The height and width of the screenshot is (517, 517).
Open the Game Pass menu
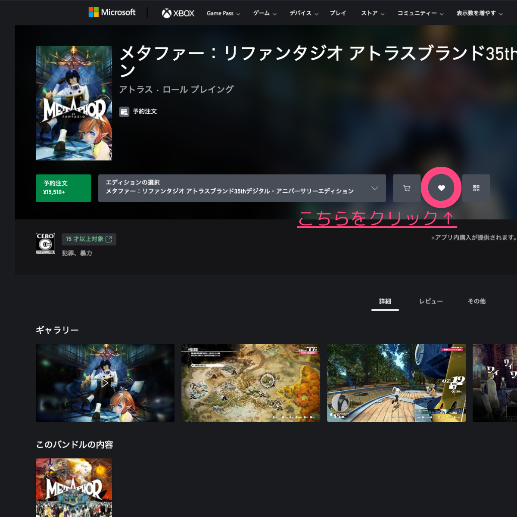[x=223, y=13]
